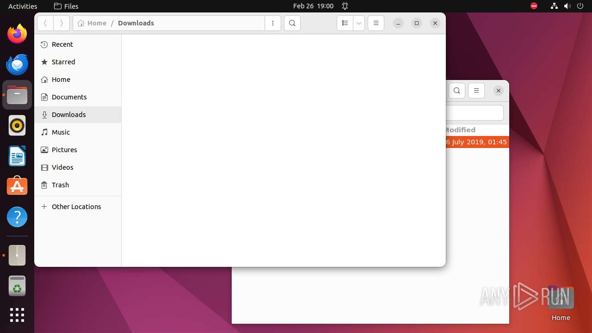This screenshot has height=333, width=592.
Task: Select the row dated 6 July 2019, 01:45
Action: [477, 142]
